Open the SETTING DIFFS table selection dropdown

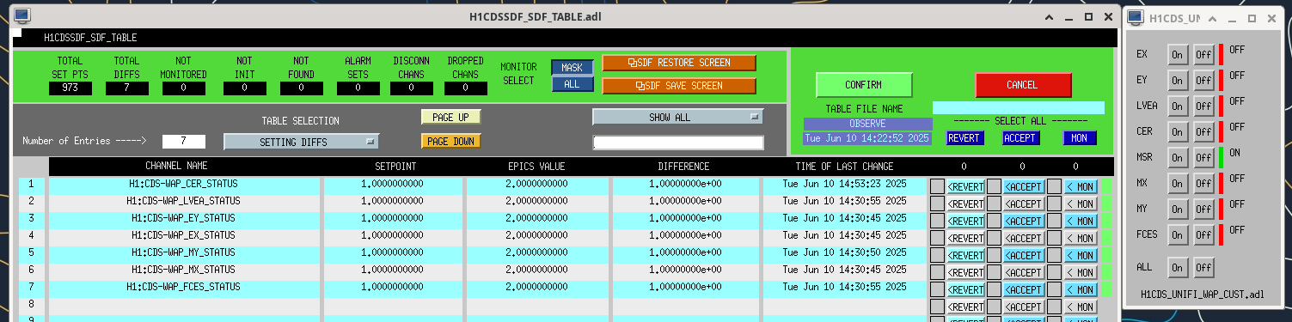tap(301, 142)
